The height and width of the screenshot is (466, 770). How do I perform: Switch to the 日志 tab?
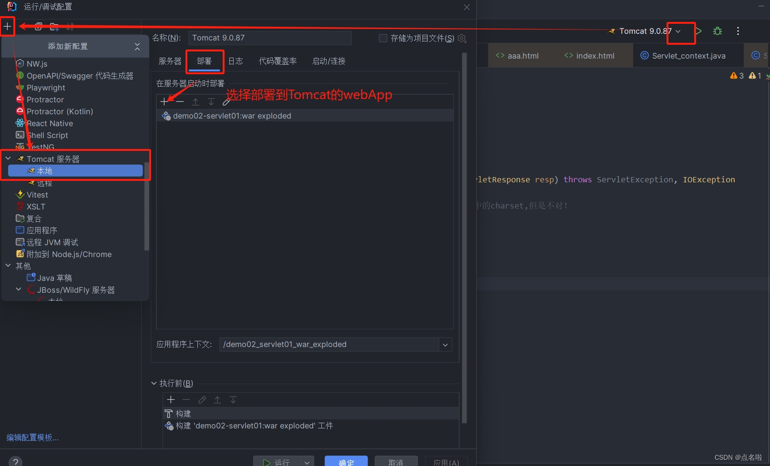tap(236, 61)
